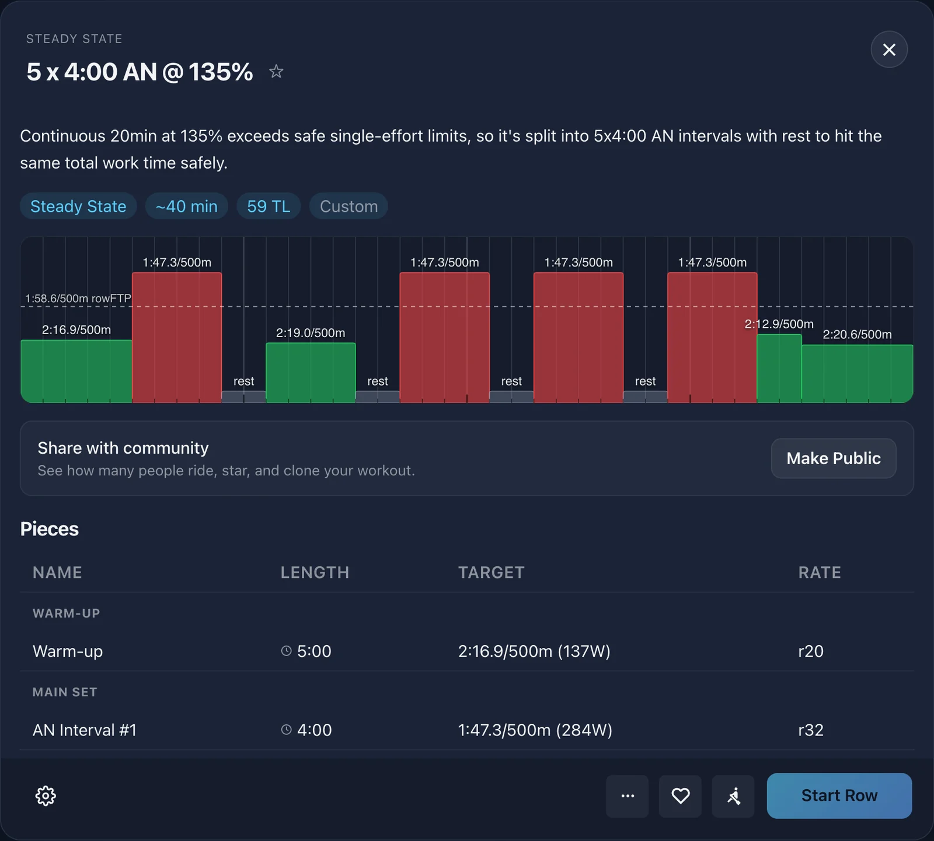Click the TARGET column header

coord(492,572)
